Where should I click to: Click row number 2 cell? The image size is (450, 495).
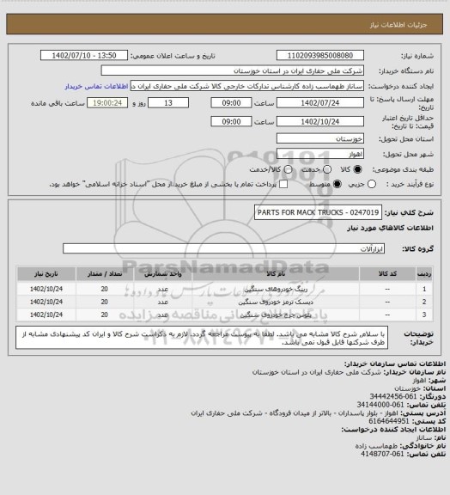(424, 302)
